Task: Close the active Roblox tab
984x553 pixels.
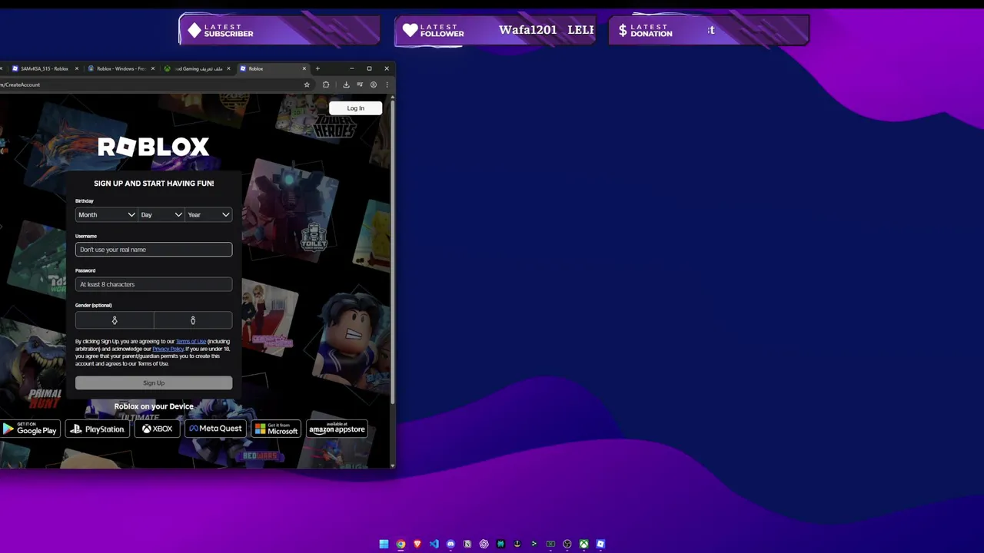Action: click(304, 68)
